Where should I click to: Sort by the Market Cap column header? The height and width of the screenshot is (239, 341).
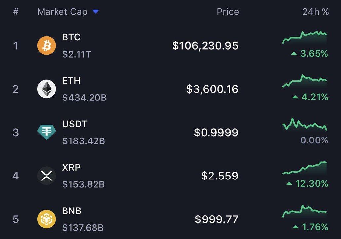[62, 12]
